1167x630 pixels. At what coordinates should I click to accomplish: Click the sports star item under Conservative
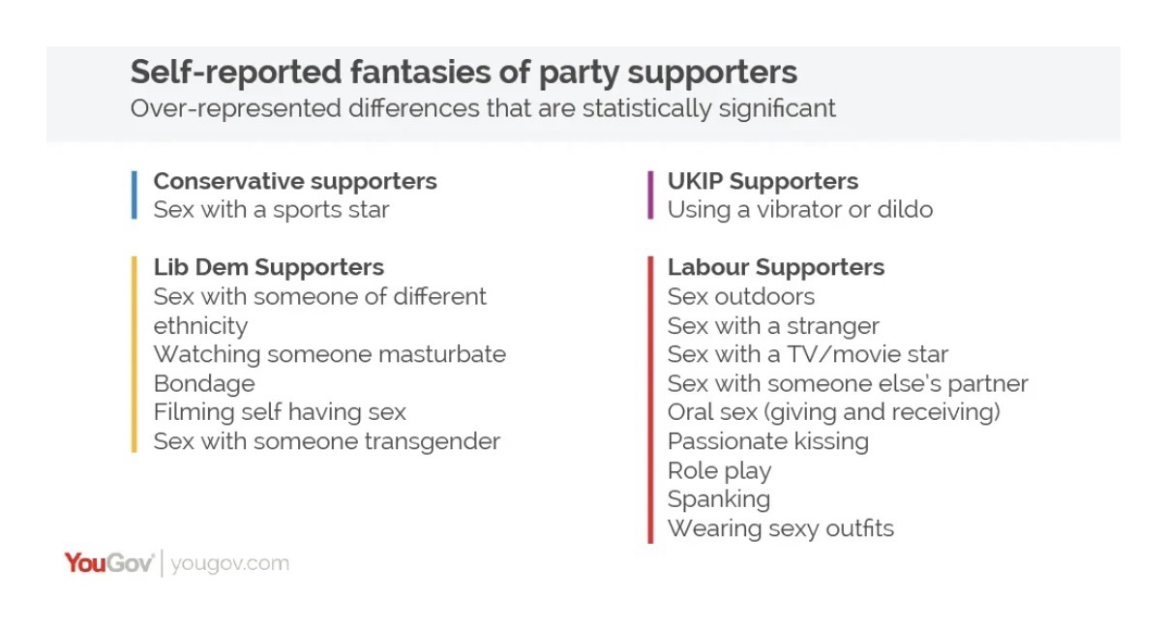(x=271, y=209)
